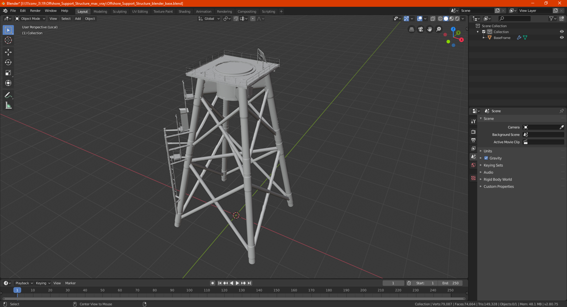The width and height of the screenshot is (567, 307).
Task: Open World properties tab
Action: pos(473,165)
